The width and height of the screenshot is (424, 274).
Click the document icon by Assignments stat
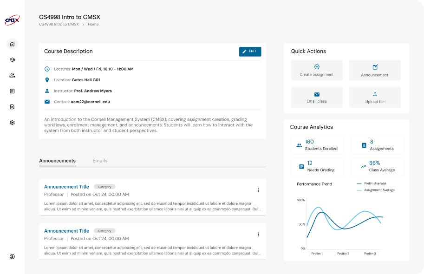click(364, 145)
